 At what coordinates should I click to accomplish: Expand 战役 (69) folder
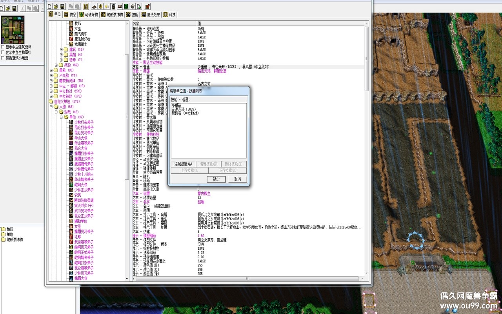click(x=56, y=65)
